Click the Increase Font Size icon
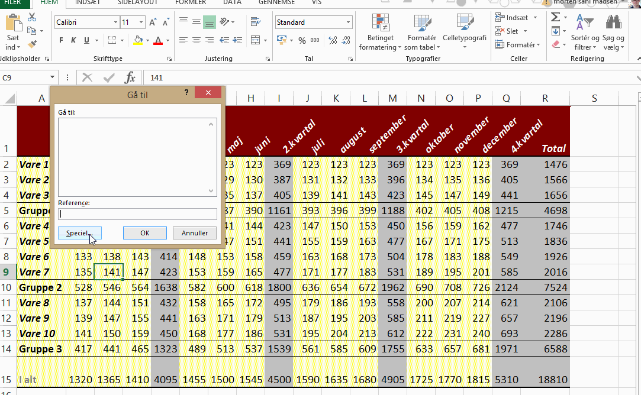The image size is (641, 395). coord(153,22)
